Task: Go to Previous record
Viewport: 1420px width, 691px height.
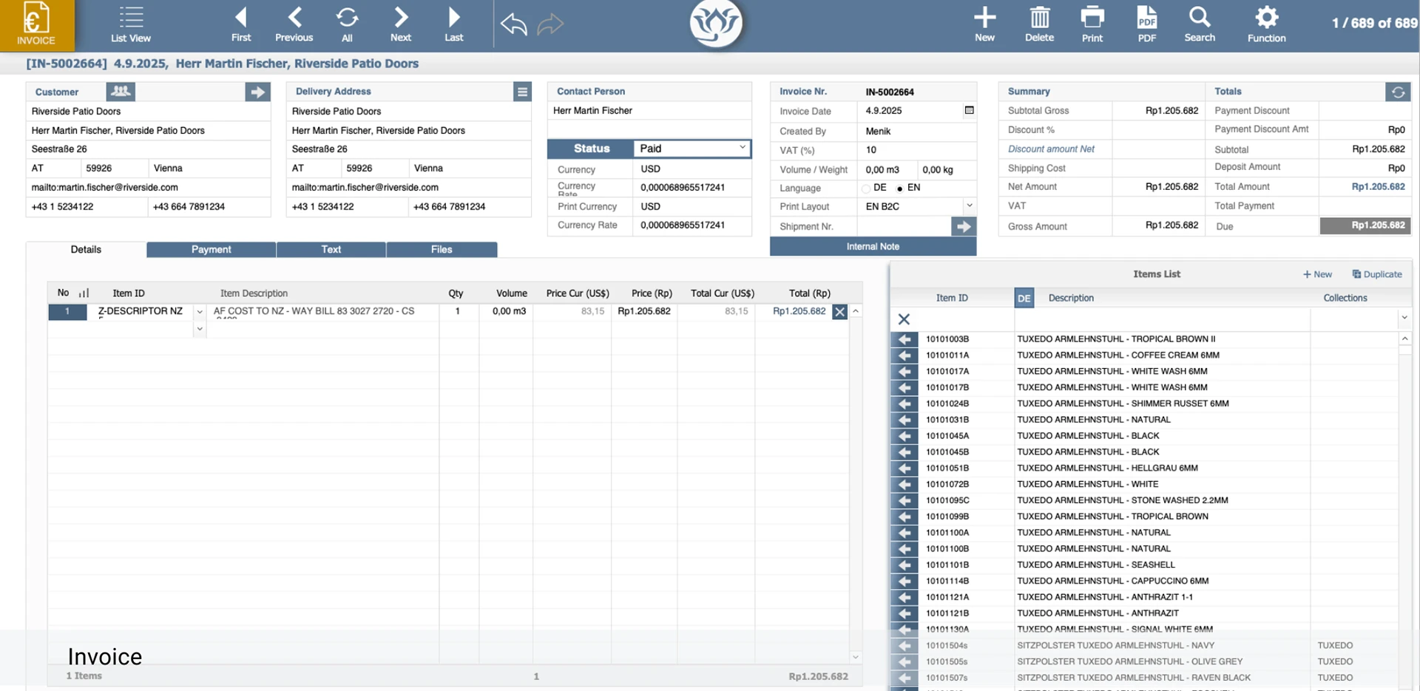Action: tap(294, 25)
